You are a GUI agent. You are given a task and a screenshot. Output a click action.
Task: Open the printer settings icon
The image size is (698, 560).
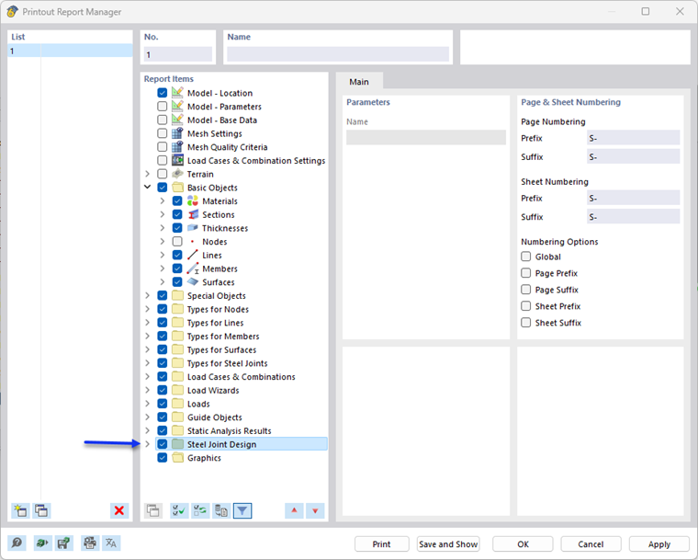[90, 543]
